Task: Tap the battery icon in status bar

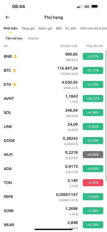Action: coord(95,6)
